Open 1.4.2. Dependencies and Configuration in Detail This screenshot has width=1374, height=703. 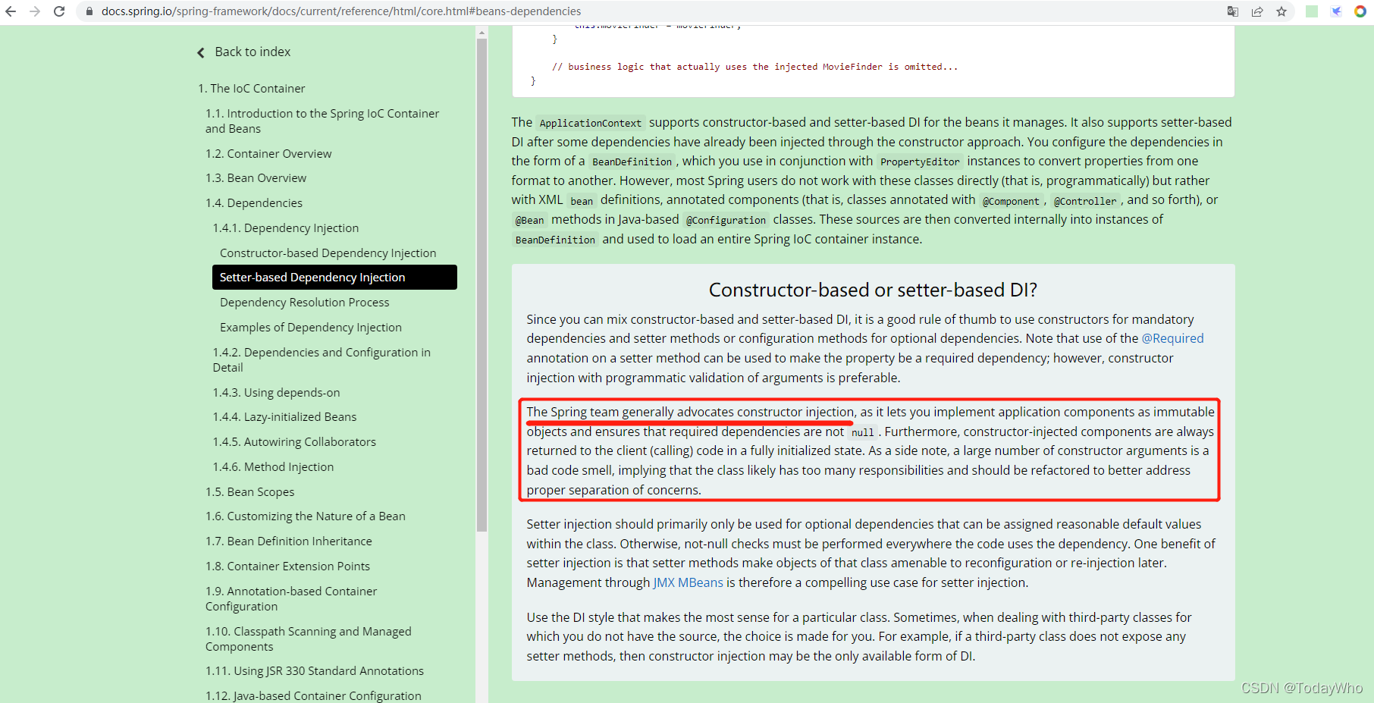pyautogui.click(x=322, y=359)
